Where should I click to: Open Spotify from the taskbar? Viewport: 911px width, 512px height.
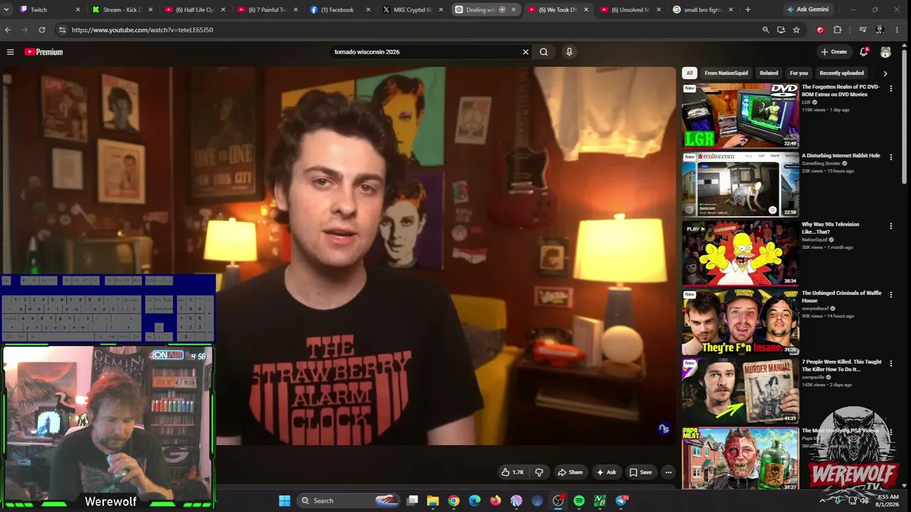[579, 501]
